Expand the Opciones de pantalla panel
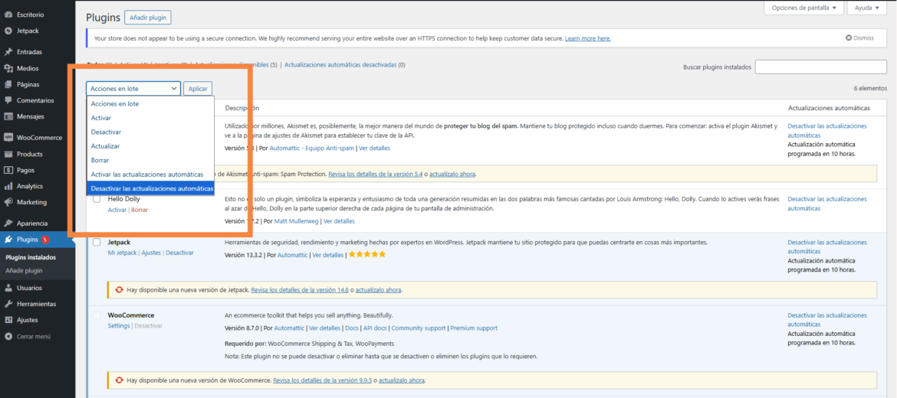This screenshot has width=897, height=398. coord(803,8)
